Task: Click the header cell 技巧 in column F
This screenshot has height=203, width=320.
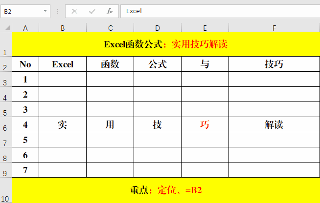Action: (x=274, y=64)
